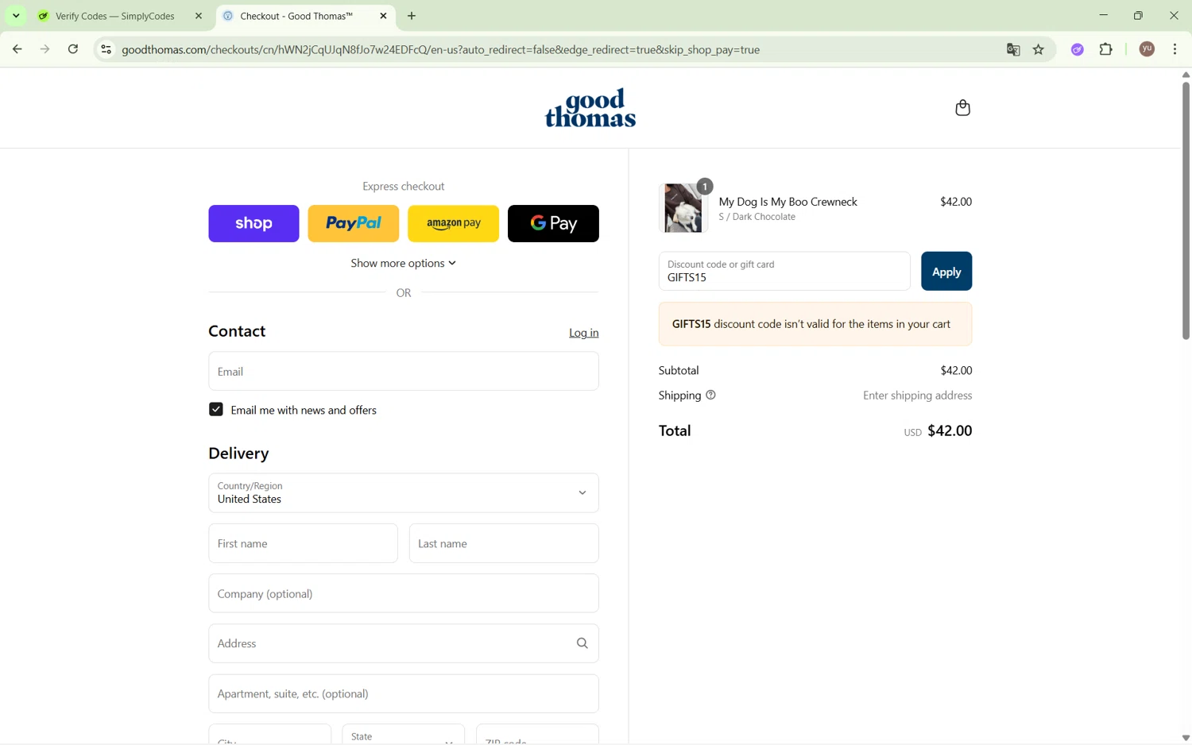The height and width of the screenshot is (745, 1192).
Task: Open the State dropdown
Action: [404, 735]
